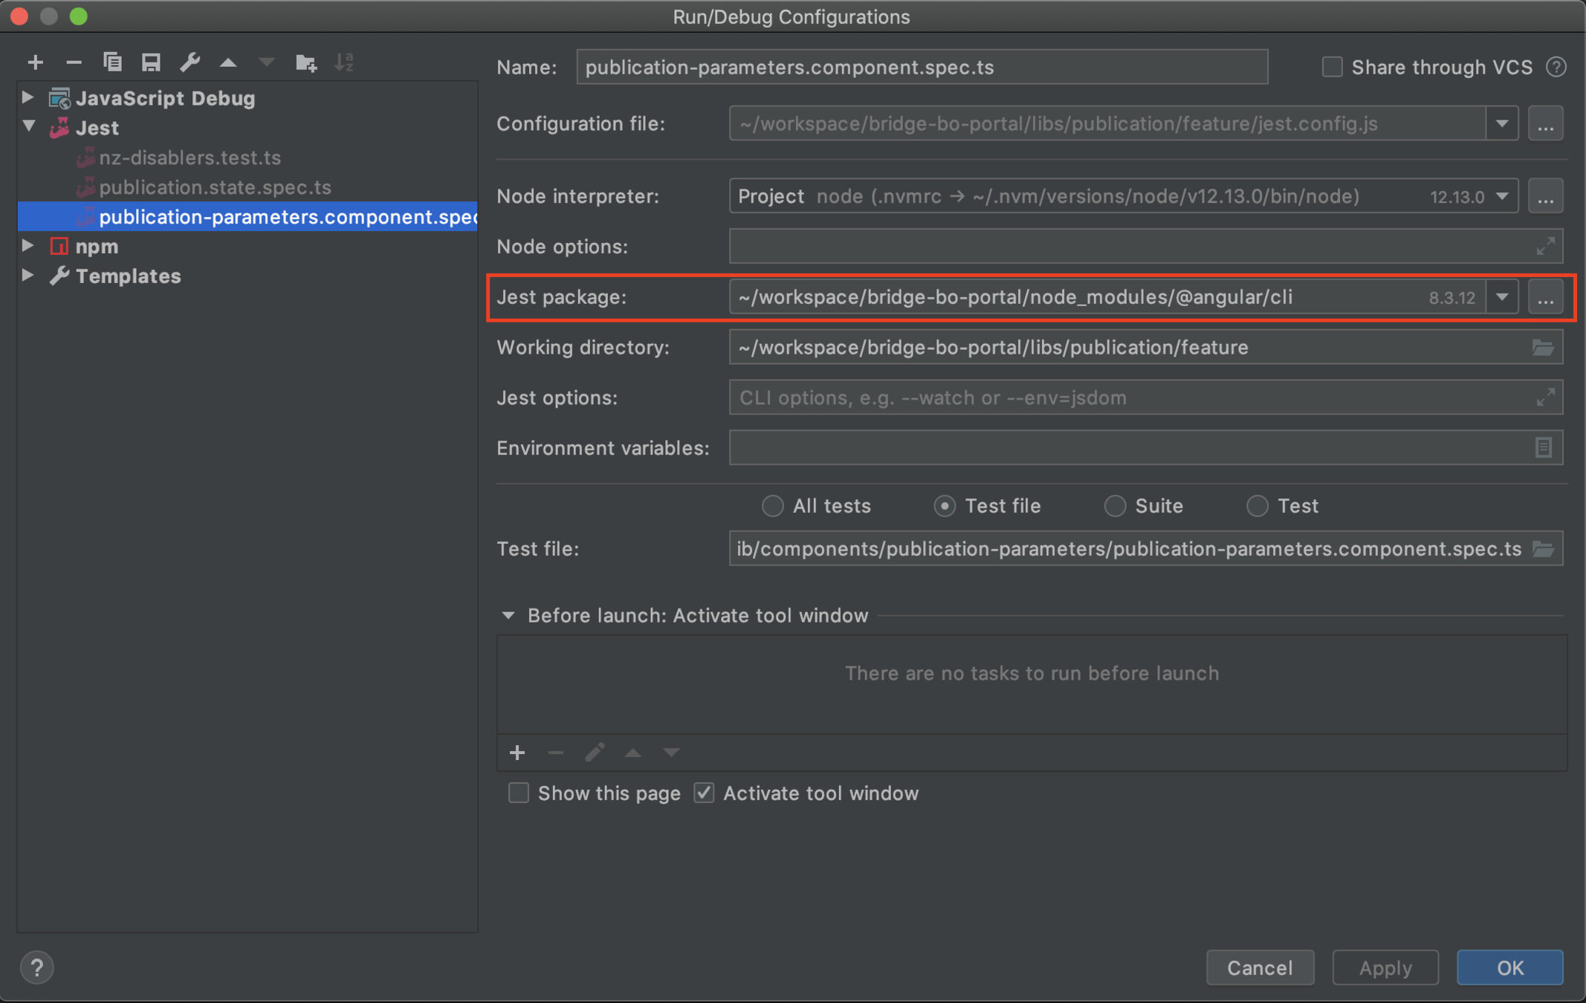This screenshot has width=1586, height=1003.
Task: Open Jest package dropdown arrow
Action: tap(1502, 297)
